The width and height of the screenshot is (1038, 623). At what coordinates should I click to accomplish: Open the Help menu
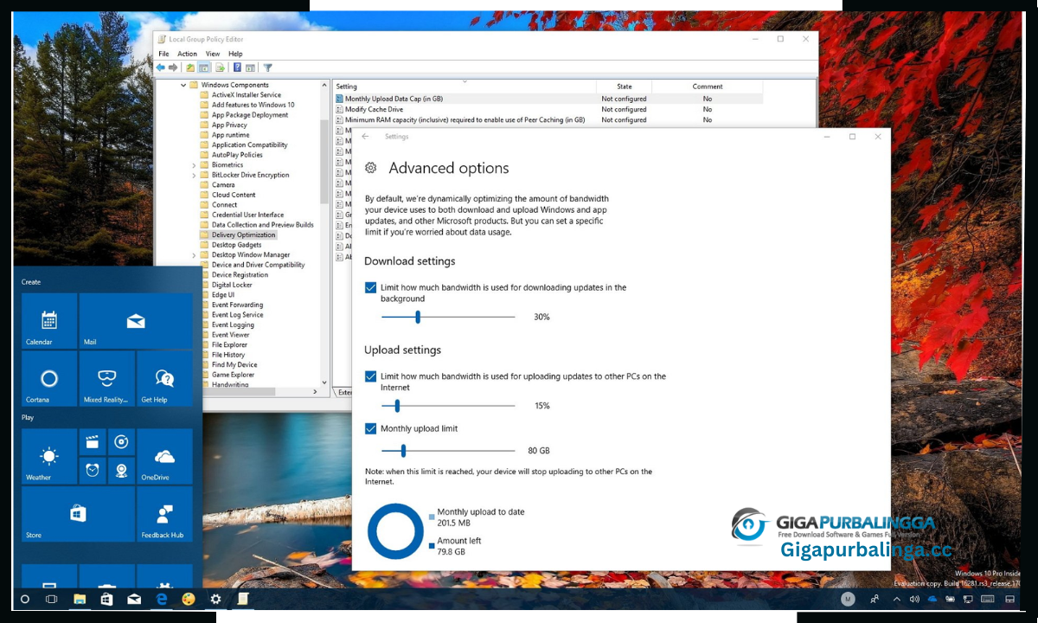pyautogui.click(x=235, y=54)
